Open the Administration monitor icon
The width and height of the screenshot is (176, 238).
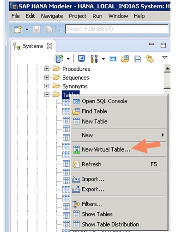[x=81, y=59]
